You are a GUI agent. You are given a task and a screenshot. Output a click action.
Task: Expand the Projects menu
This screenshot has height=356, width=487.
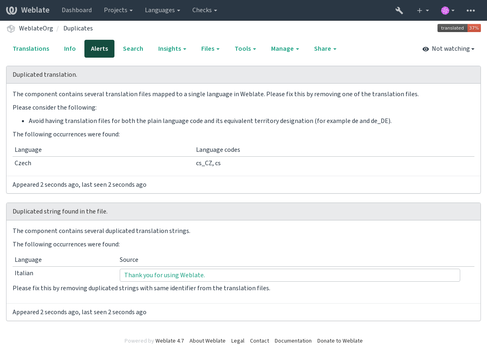click(118, 10)
